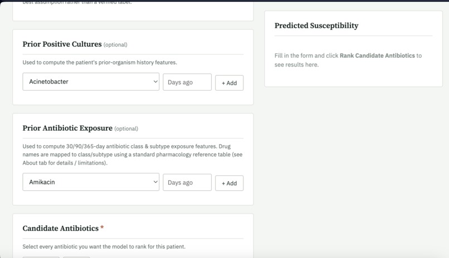The image size is (449, 258).
Task: Select the Predicted Susceptibility heading
Action: (316, 26)
